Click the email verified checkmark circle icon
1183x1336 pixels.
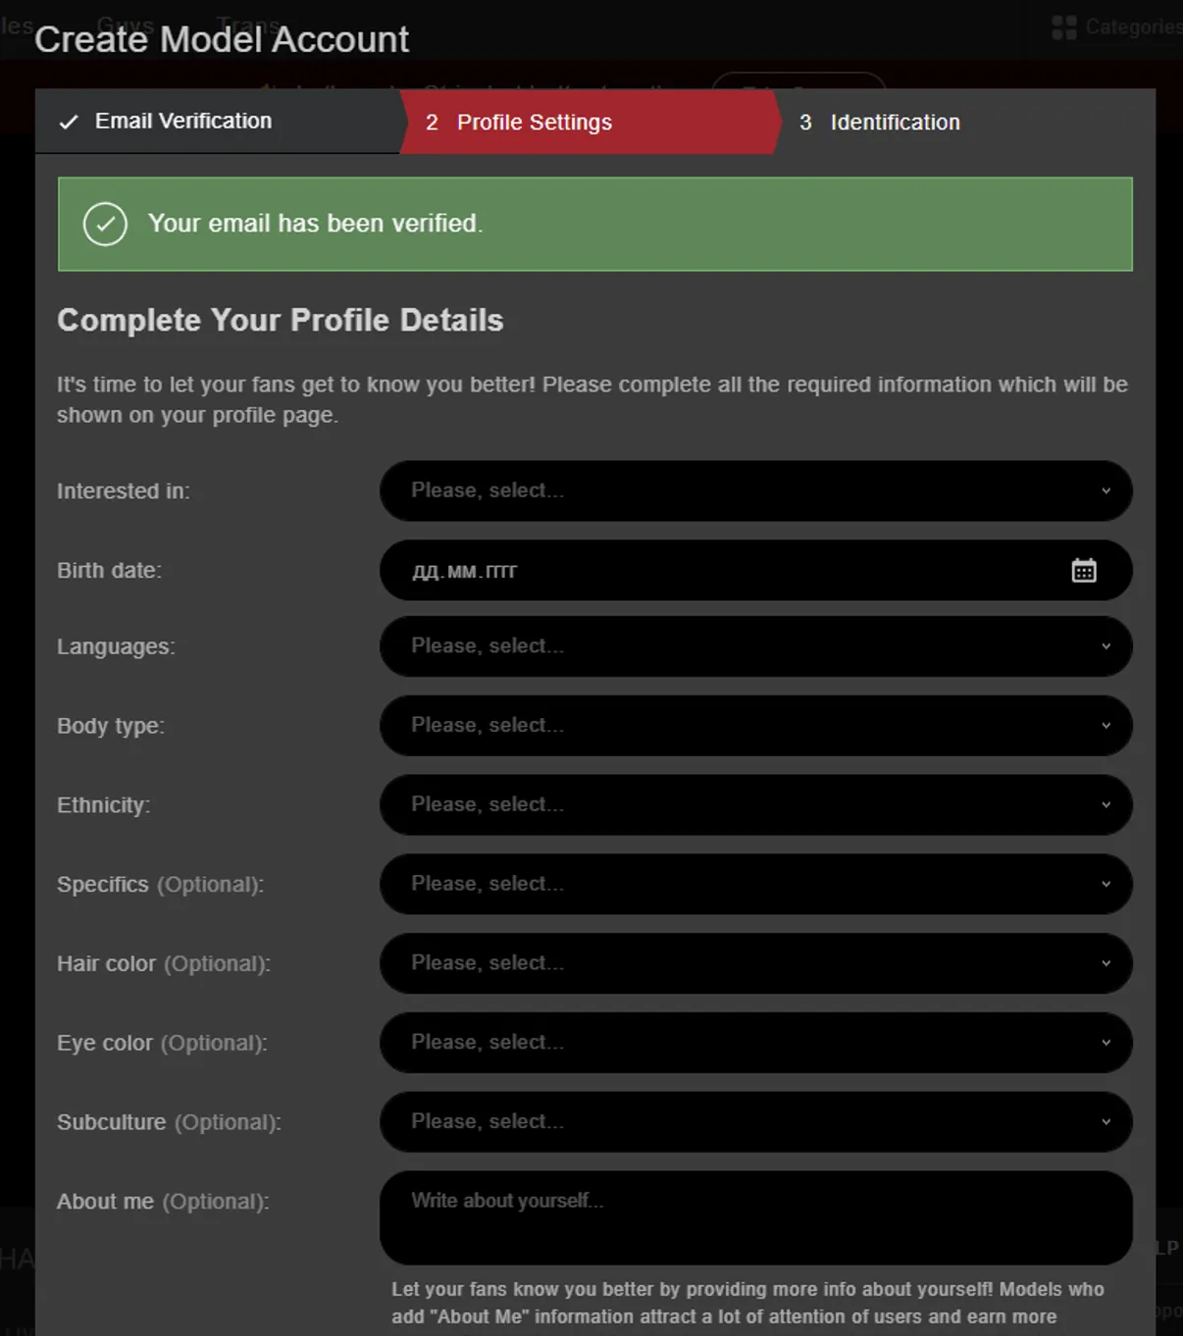[x=105, y=225]
